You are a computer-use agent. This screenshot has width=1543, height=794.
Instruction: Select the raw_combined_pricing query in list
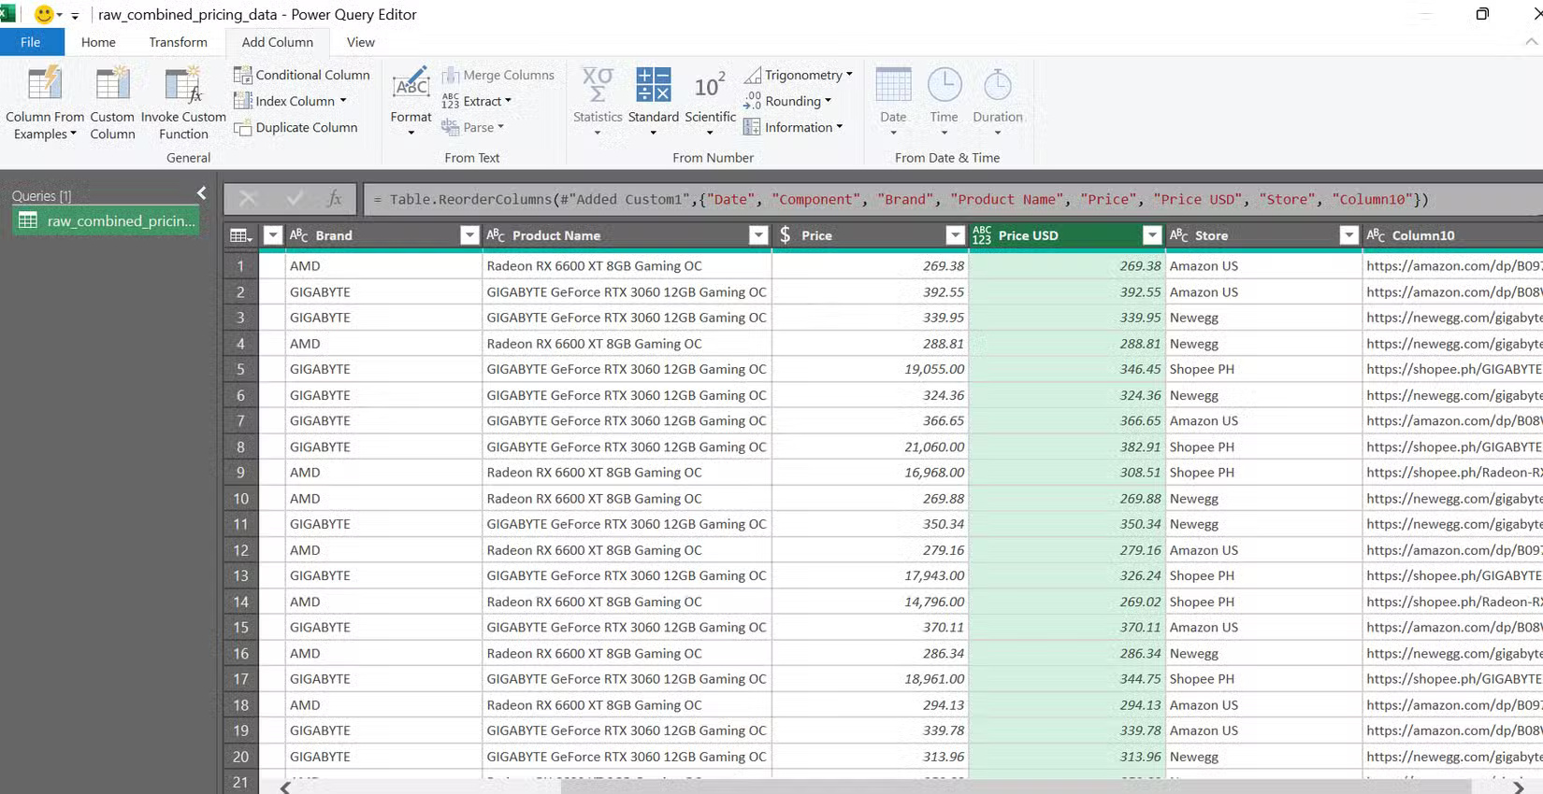point(108,220)
